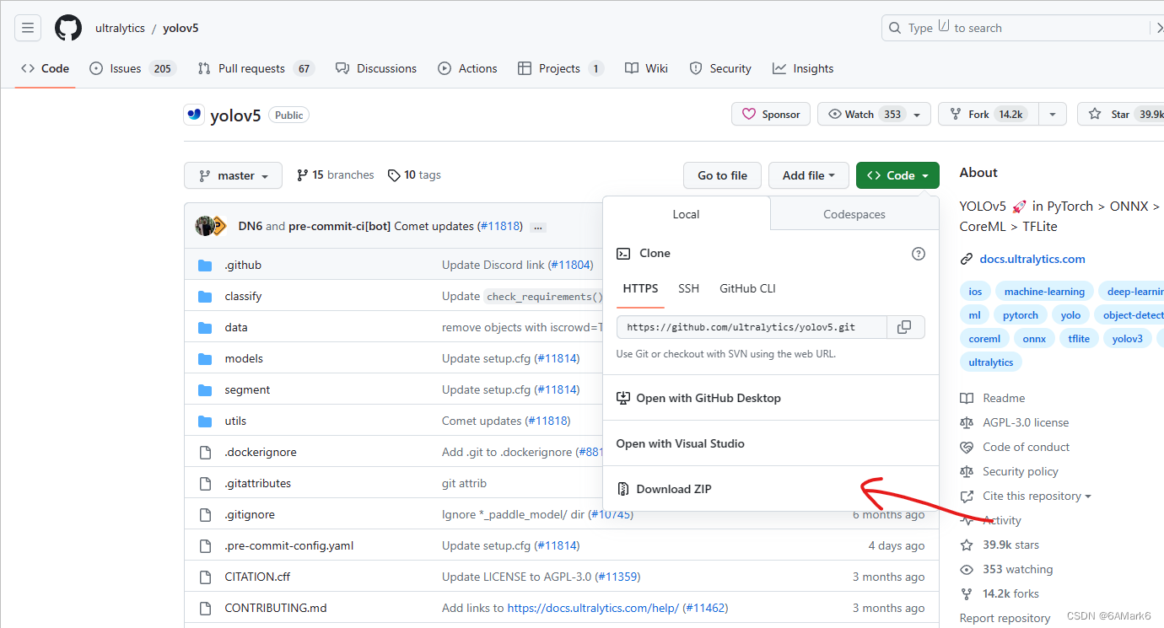
Task: Click the Go to file button
Action: tap(722, 175)
